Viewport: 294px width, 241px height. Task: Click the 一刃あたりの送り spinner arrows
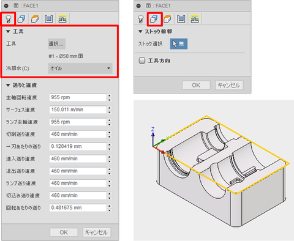tap(110, 146)
